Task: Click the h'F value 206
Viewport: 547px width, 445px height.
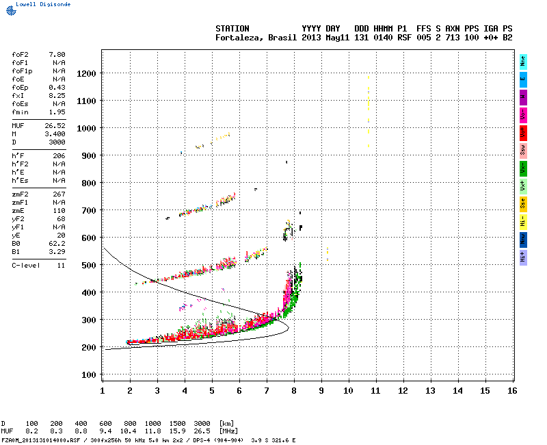Action: (59, 156)
